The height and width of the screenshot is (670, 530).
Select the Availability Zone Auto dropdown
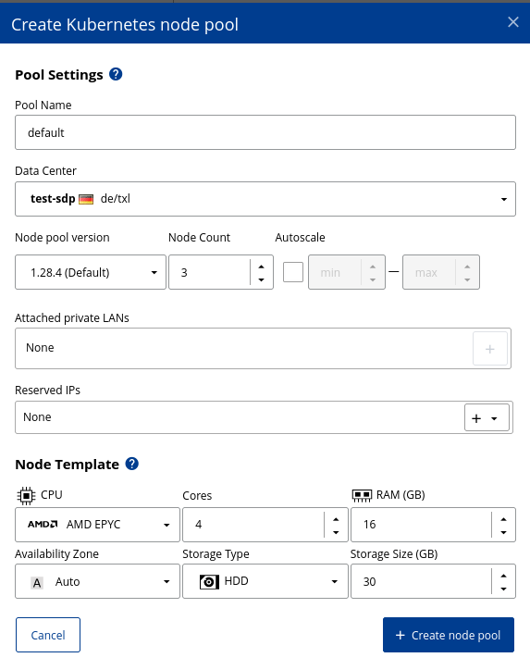pos(97,581)
